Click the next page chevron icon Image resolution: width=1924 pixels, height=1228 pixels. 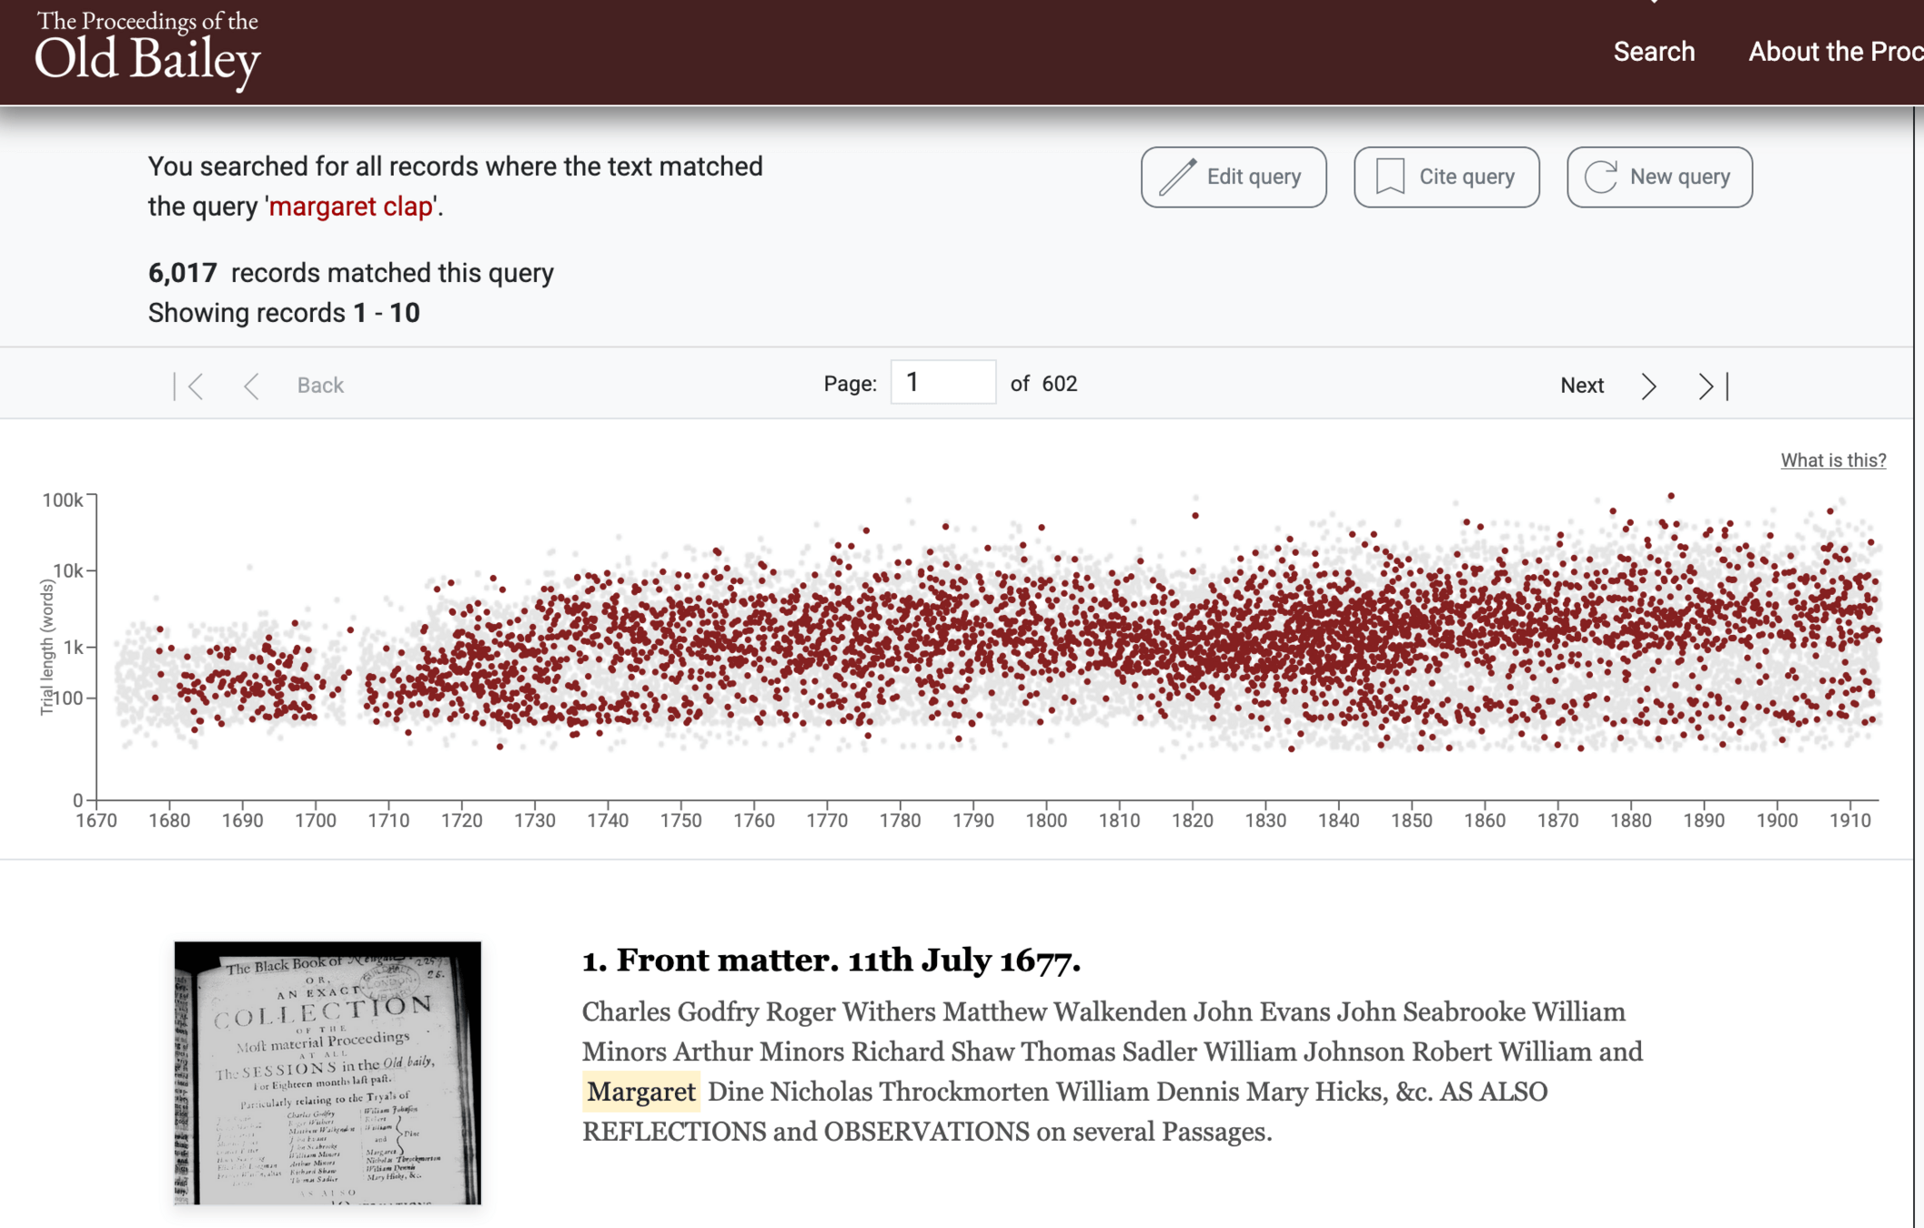click(1648, 386)
